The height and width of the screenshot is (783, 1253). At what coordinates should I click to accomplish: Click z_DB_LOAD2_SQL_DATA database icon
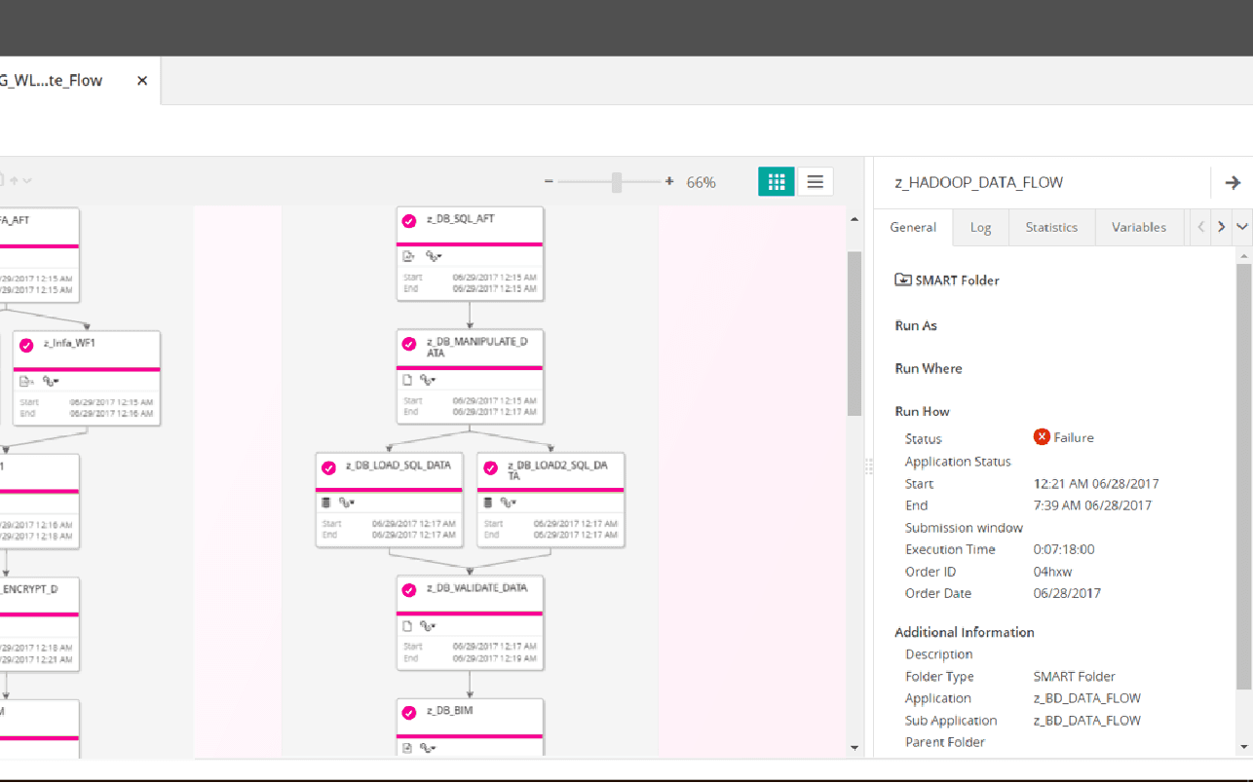(x=488, y=503)
